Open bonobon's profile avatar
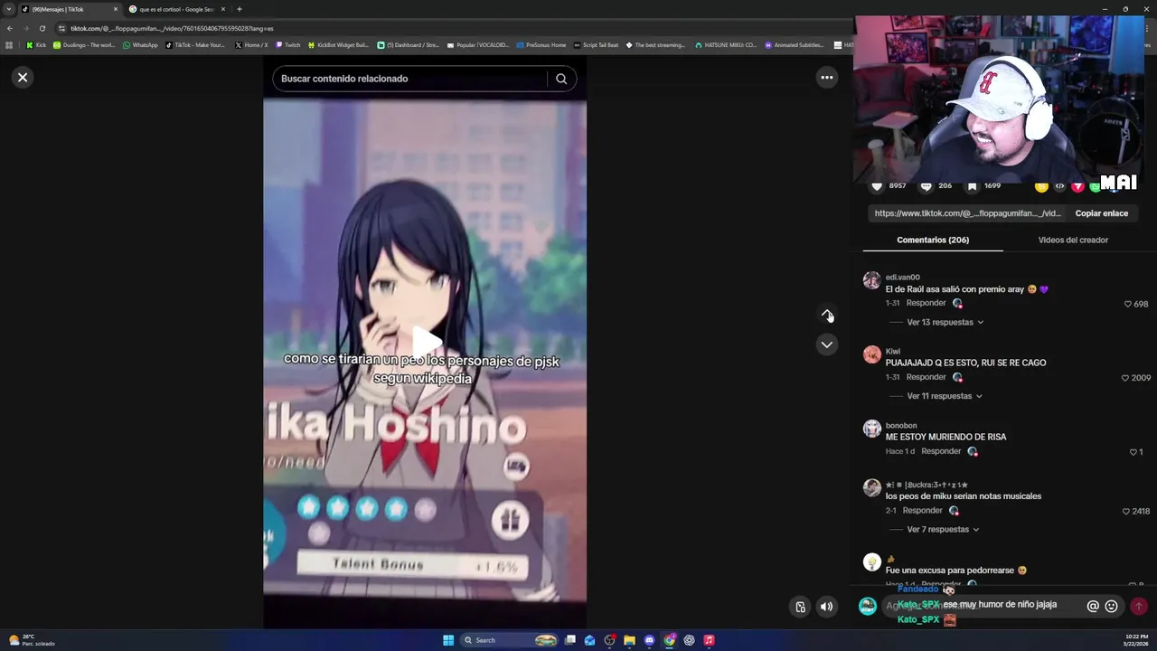Screen dimensions: 1157x651 click(x=871, y=429)
